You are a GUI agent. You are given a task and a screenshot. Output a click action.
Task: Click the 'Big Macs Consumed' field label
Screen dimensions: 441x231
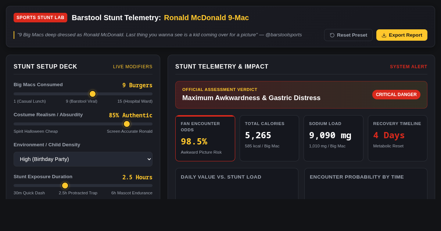pyautogui.click(x=38, y=85)
